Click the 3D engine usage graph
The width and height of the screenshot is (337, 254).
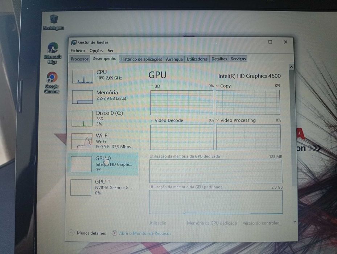(182, 103)
